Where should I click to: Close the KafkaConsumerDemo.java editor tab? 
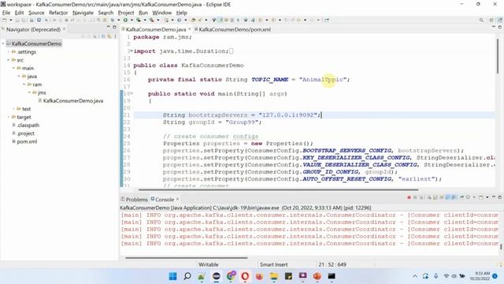pos(189,29)
